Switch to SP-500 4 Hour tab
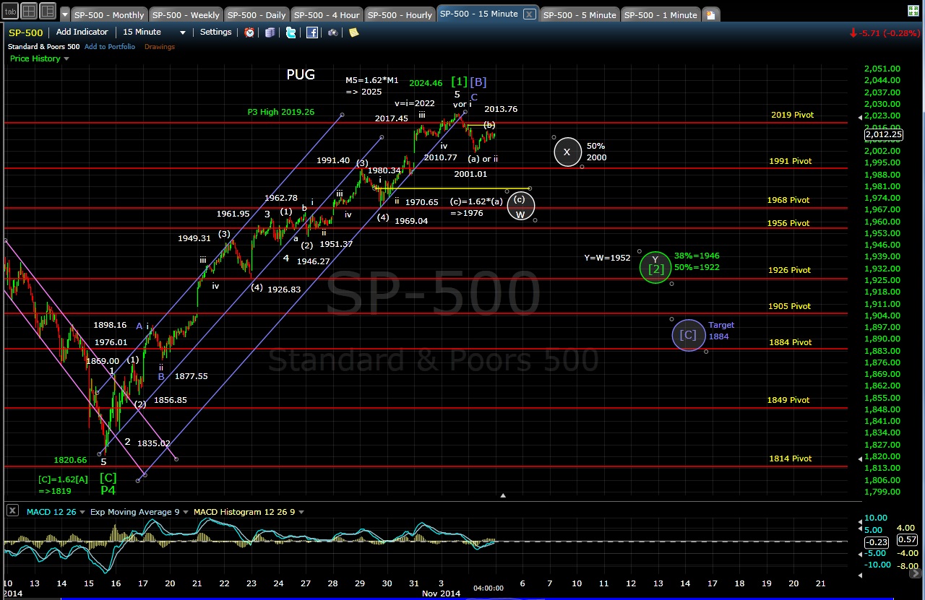Screen dimensions: 925x600 (326, 14)
